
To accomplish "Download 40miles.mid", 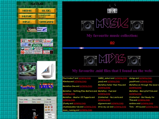I will 80,82.
